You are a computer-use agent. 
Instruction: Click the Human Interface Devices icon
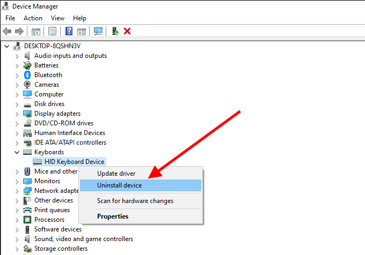[27, 133]
